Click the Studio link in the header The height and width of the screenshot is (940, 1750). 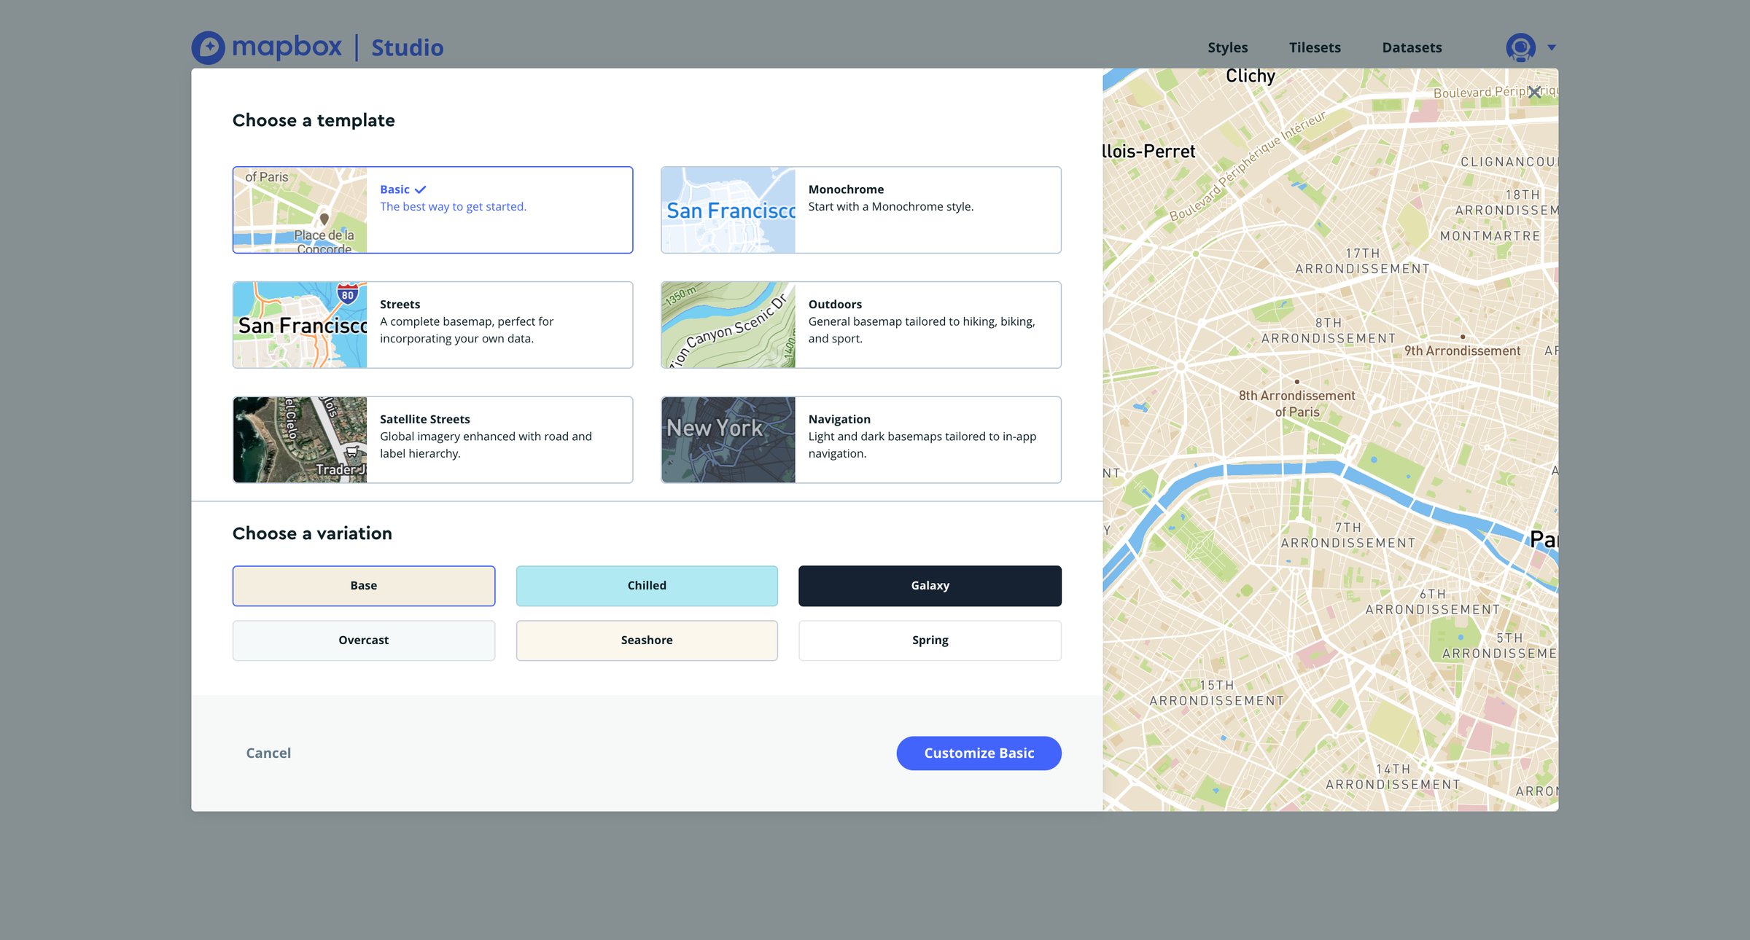click(407, 47)
